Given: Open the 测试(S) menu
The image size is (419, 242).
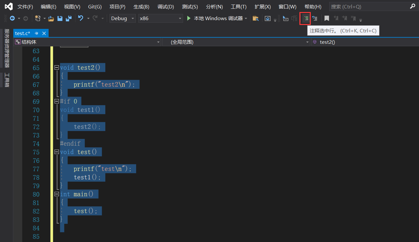Looking at the screenshot, I should point(190,6).
